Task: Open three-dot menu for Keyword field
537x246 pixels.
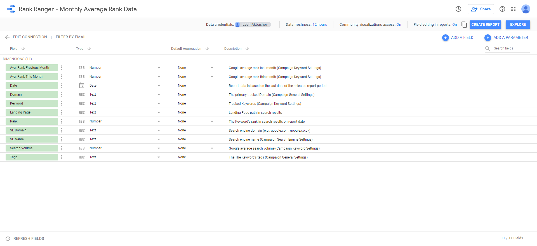Action: click(x=62, y=103)
